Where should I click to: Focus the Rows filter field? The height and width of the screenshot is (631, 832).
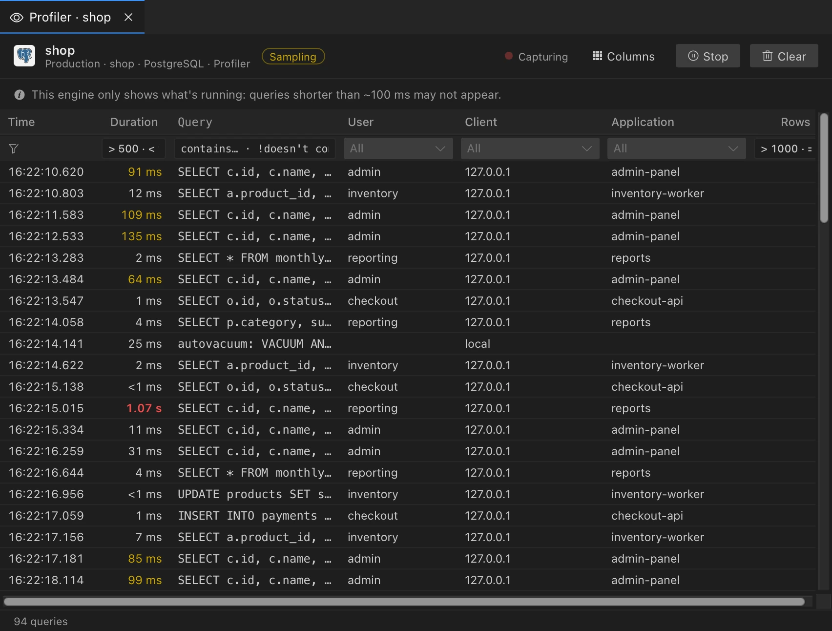pyautogui.click(x=785, y=148)
